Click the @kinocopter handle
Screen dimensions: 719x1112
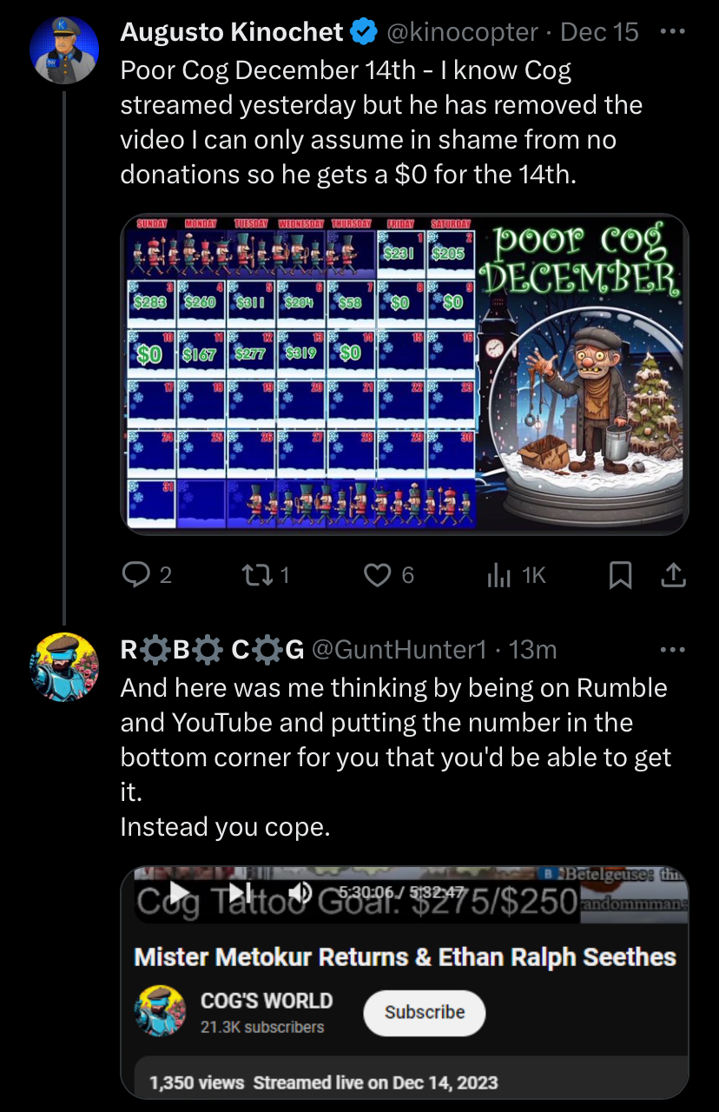462,33
